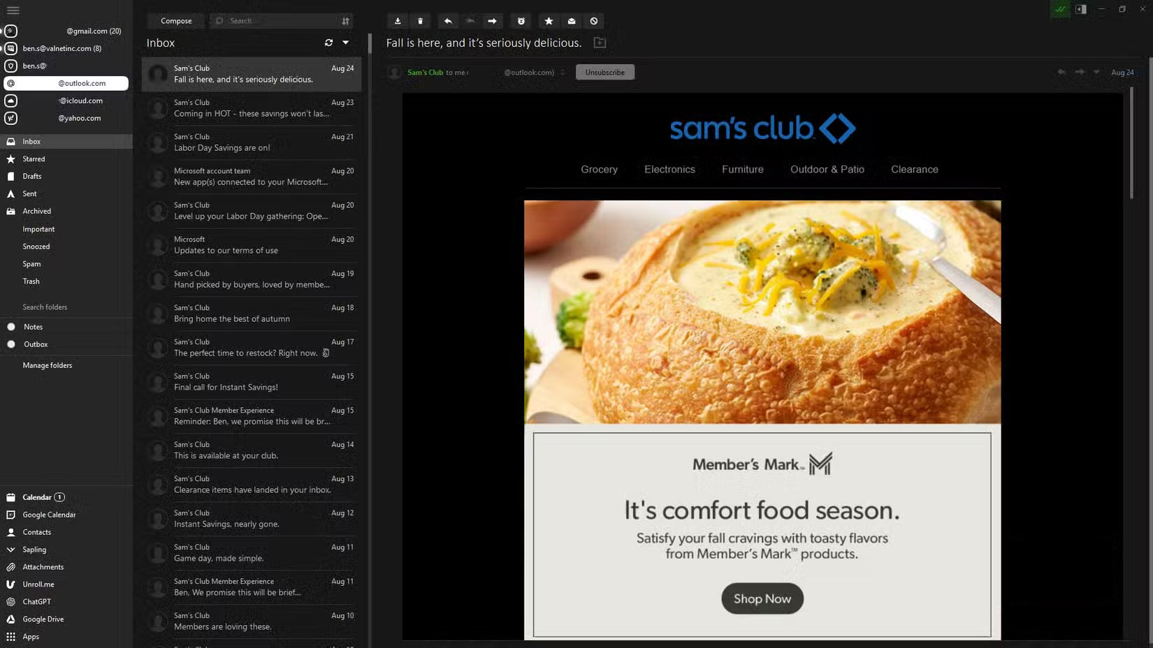Expand the recipient details arrow beside outlook.com
The image size is (1153, 648).
tap(563, 72)
